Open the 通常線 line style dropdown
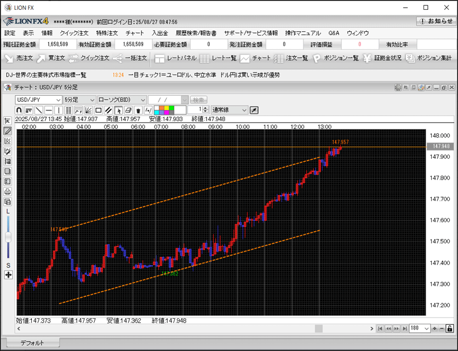Image resolution: width=458 pixels, height=351 pixels. [230, 110]
